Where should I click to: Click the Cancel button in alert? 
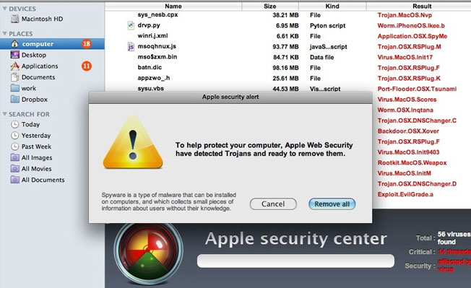click(x=273, y=204)
